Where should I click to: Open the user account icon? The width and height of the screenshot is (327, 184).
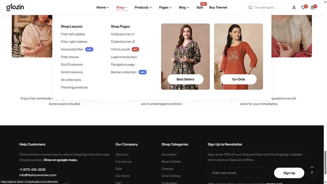click(x=294, y=7)
